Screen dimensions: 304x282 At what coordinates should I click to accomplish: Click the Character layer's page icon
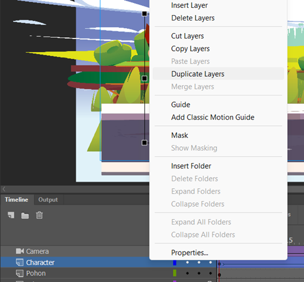[x=20, y=262]
